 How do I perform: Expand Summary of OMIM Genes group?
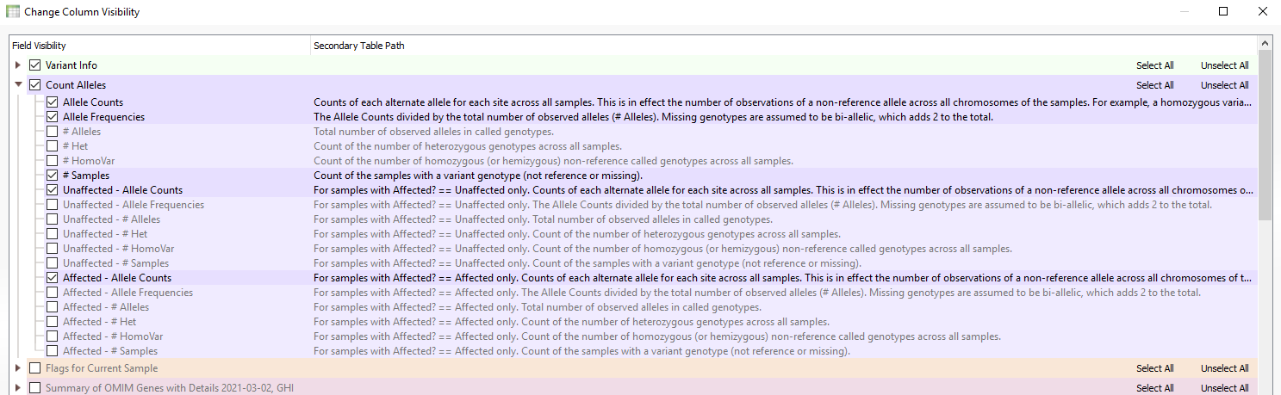pos(18,388)
